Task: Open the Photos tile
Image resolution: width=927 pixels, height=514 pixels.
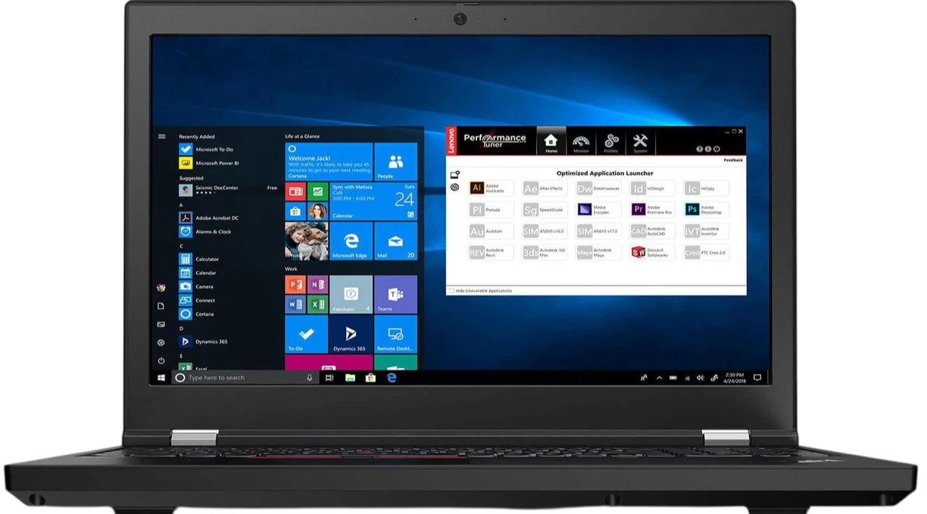Action: point(307,241)
